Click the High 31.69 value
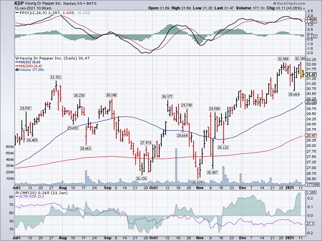322x241 pixels. tap(181, 8)
